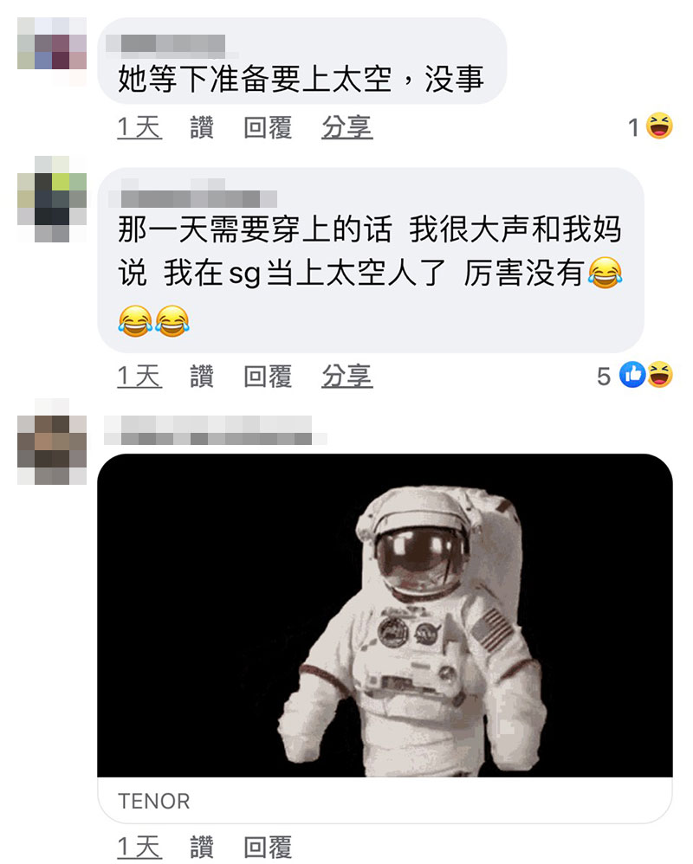Reply to the first comment with 回覆
Viewport: 693px width, 864px height.
pos(268,127)
